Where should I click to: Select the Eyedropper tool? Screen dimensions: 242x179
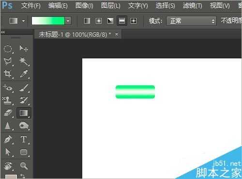pyautogui.click(x=24, y=74)
